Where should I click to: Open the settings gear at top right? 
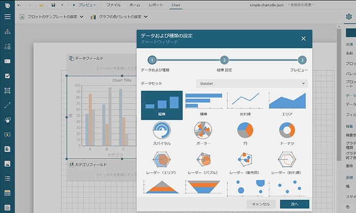coord(348,17)
